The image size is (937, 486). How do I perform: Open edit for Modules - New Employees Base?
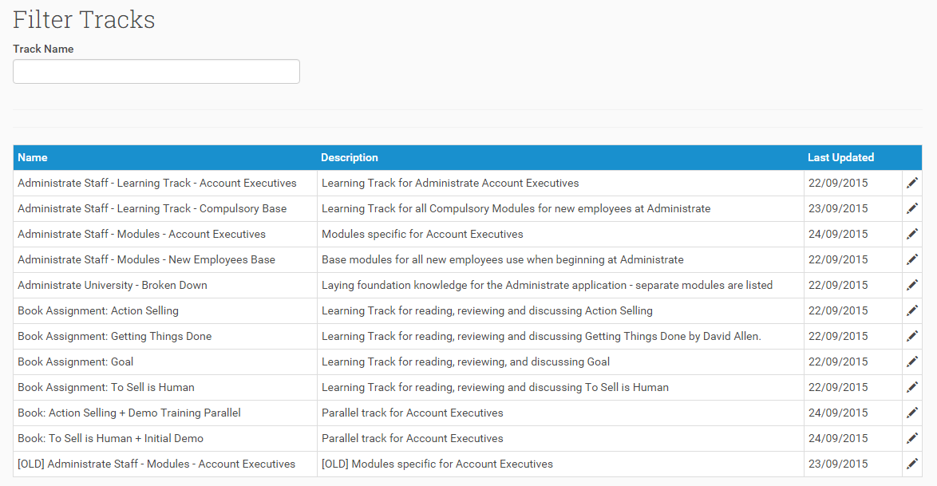coord(912,259)
